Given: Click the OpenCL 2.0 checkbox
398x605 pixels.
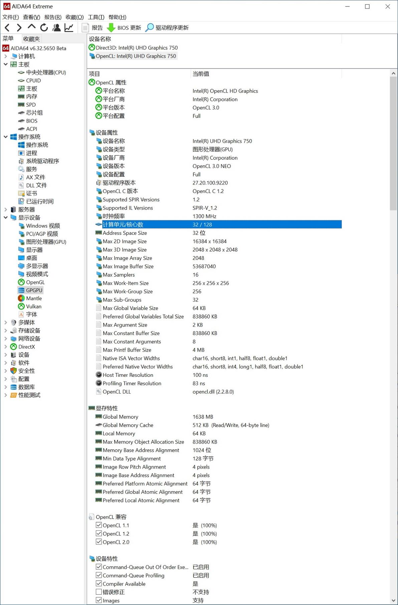Looking at the screenshot, I should [x=99, y=542].
